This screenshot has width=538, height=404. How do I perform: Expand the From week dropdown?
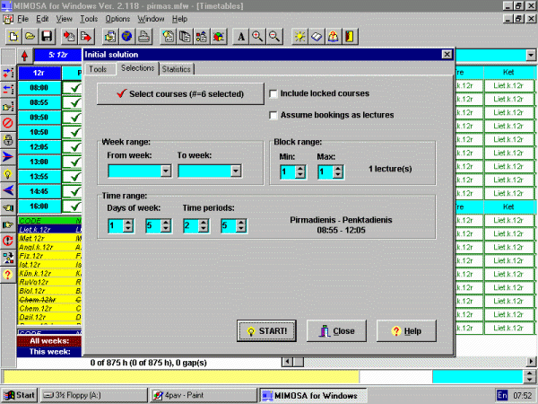(x=165, y=171)
